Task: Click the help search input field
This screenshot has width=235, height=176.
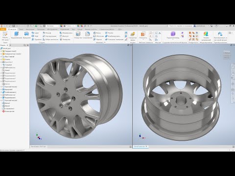Action: pyautogui.click(x=180, y=26)
